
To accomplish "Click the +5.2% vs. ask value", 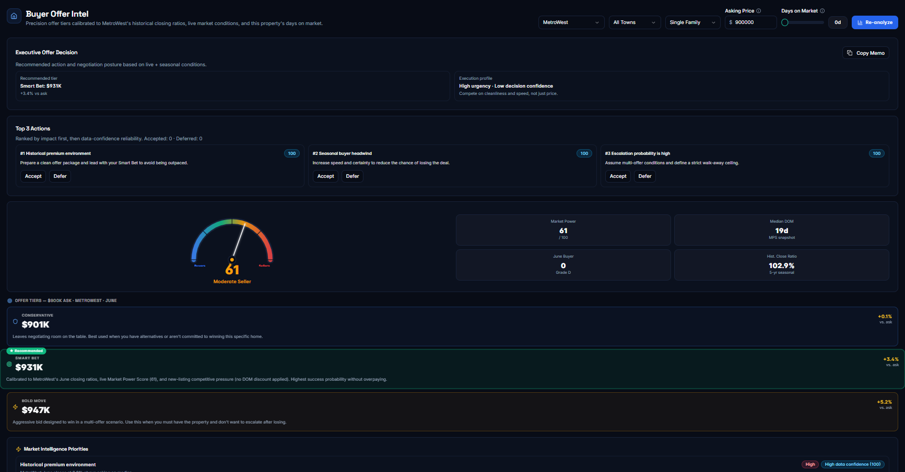I will pos(885,402).
